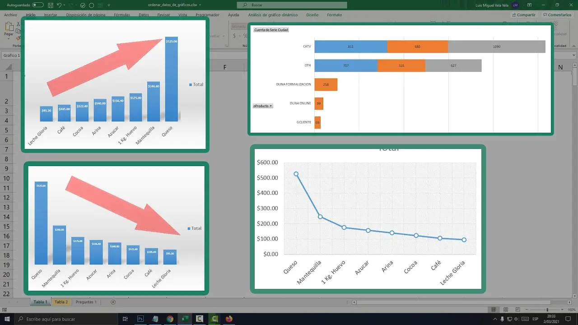Screen dimensions: 578x325
Task: Select the Page Break Preview icon in status bar
Action: 518,310
